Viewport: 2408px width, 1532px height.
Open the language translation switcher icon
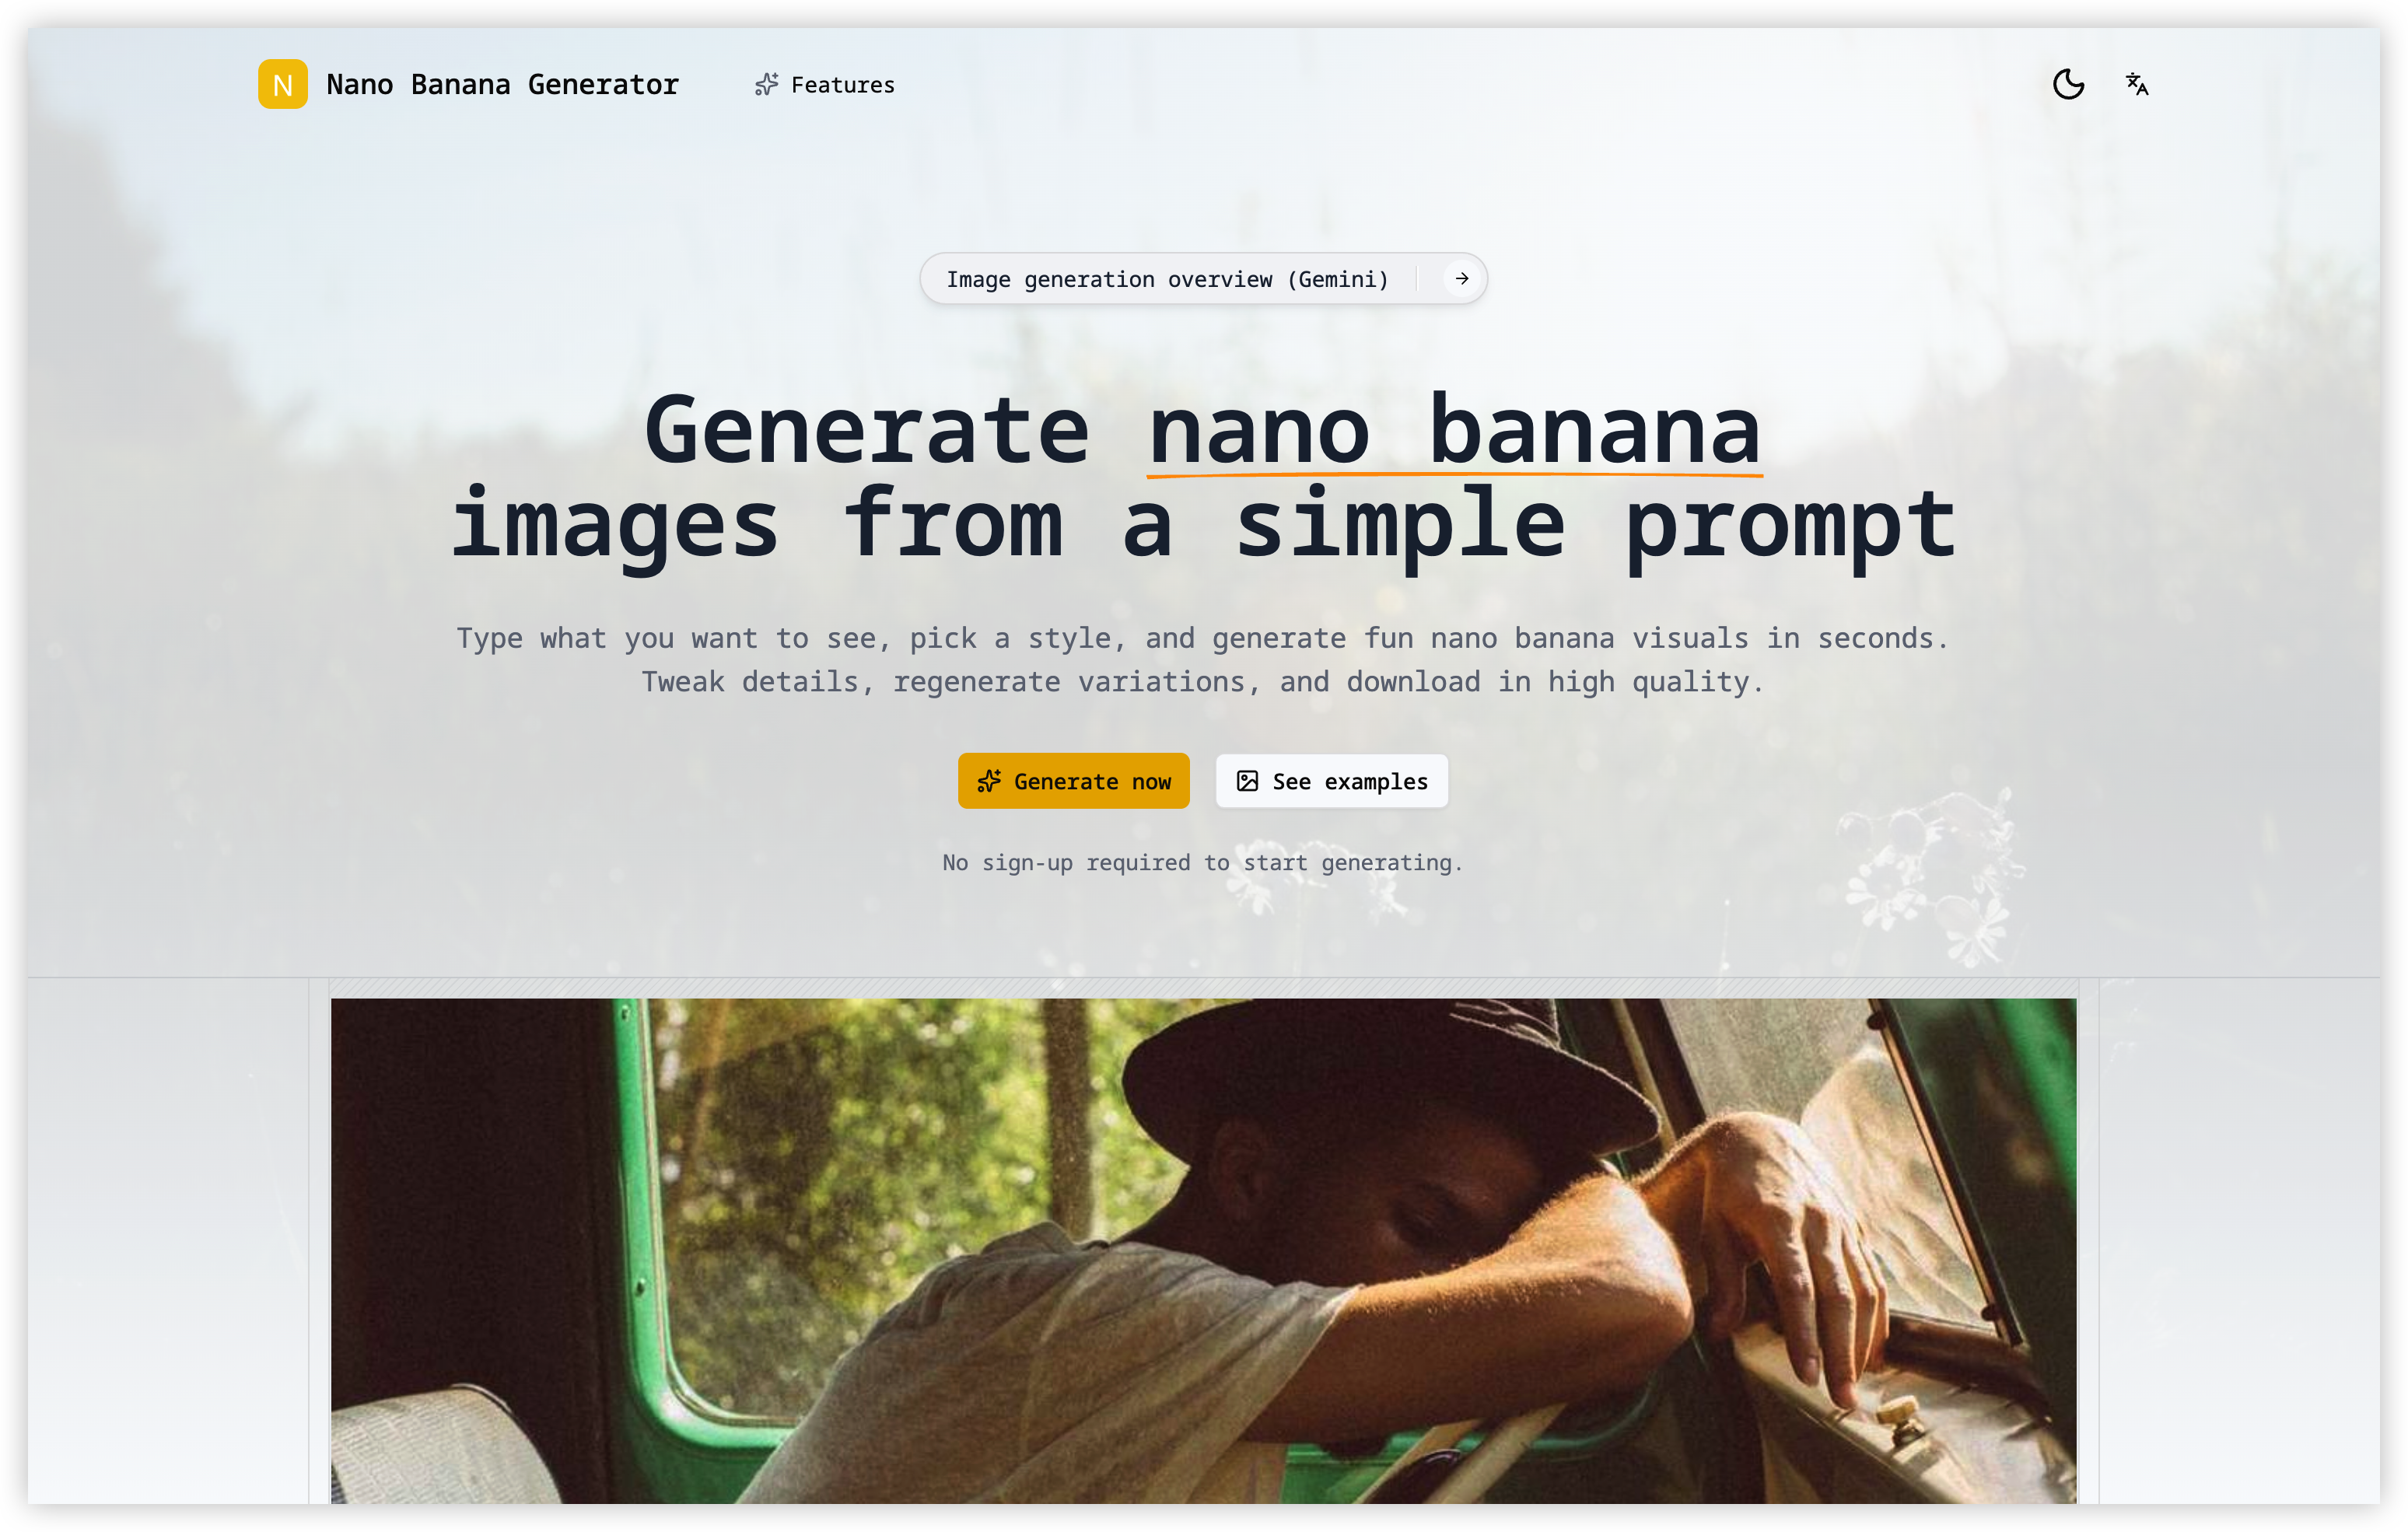[x=2136, y=84]
